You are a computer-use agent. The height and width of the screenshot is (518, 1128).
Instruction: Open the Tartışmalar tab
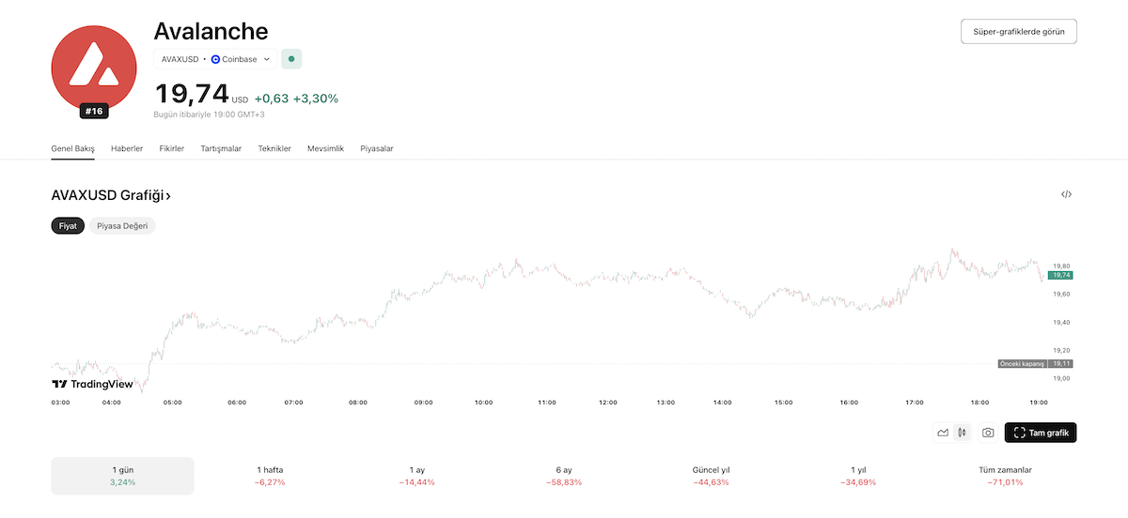point(221,148)
